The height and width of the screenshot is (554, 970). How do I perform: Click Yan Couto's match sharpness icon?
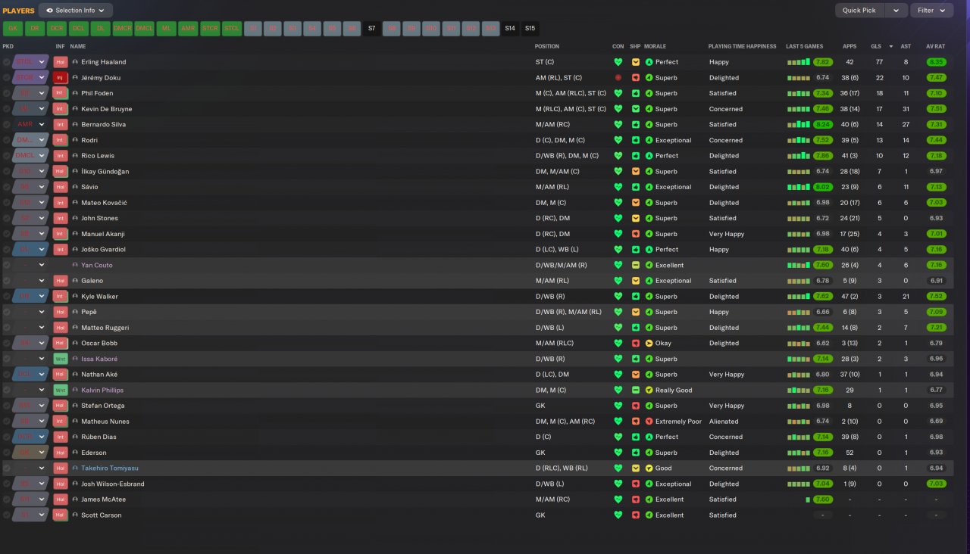pos(636,265)
